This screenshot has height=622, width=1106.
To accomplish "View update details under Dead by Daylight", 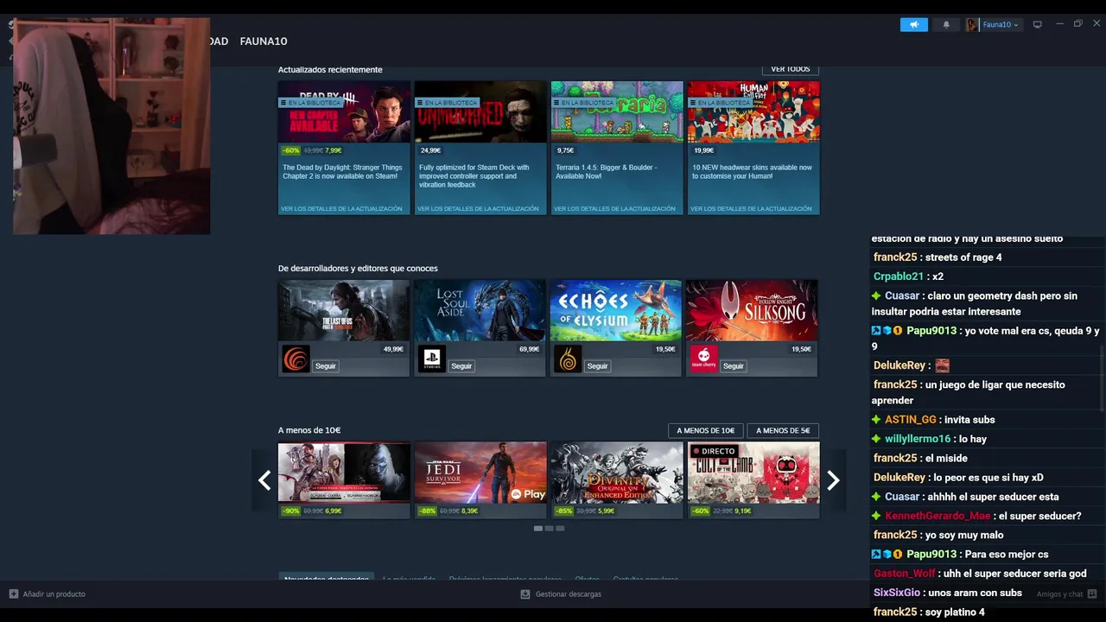I will coord(342,209).
